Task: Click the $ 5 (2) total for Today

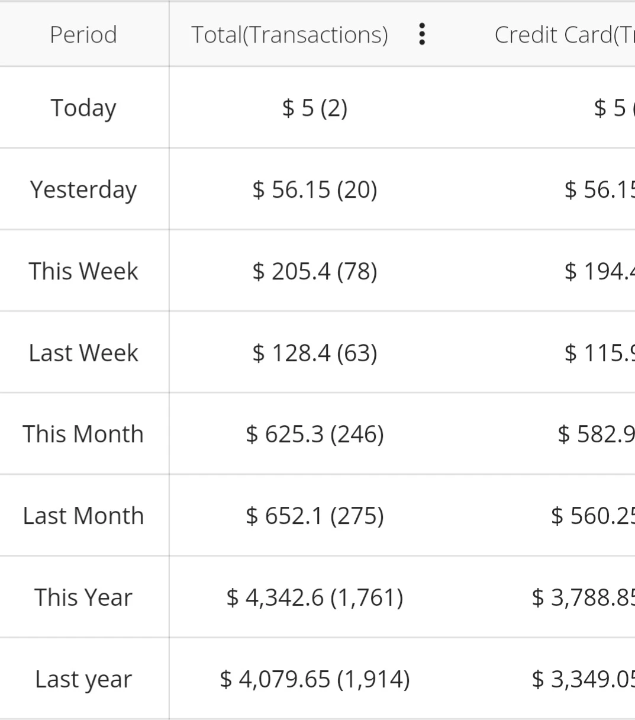Action: click(315, 108)
